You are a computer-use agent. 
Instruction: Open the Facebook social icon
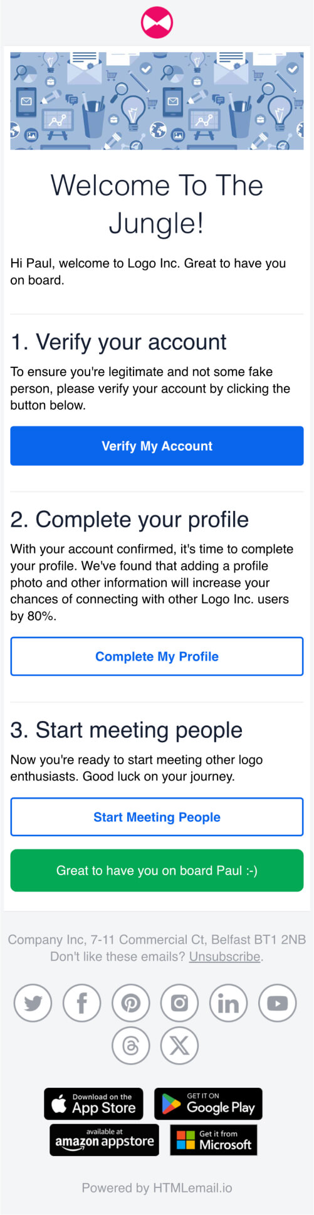coord(81,1003)
